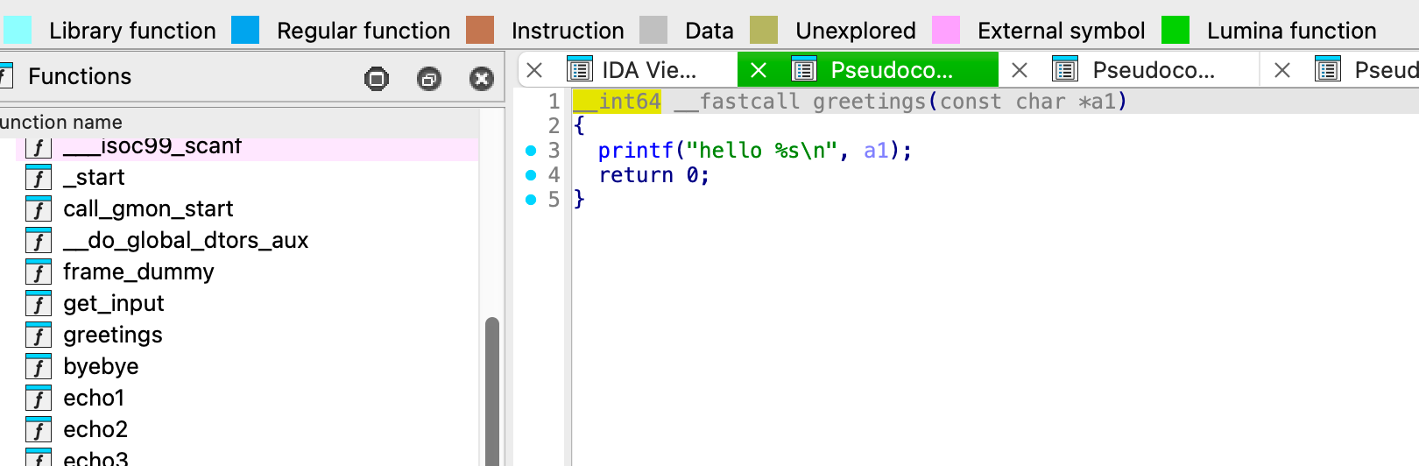Click the Functions panel lock/pin icon
This screenshot has height=466, width=1419.
coord(376,79)
